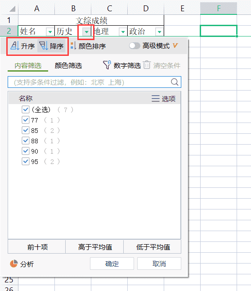
Task: Uncheck the 77 value checkbox
Action: pyautogui.click(x=25, y=120)
